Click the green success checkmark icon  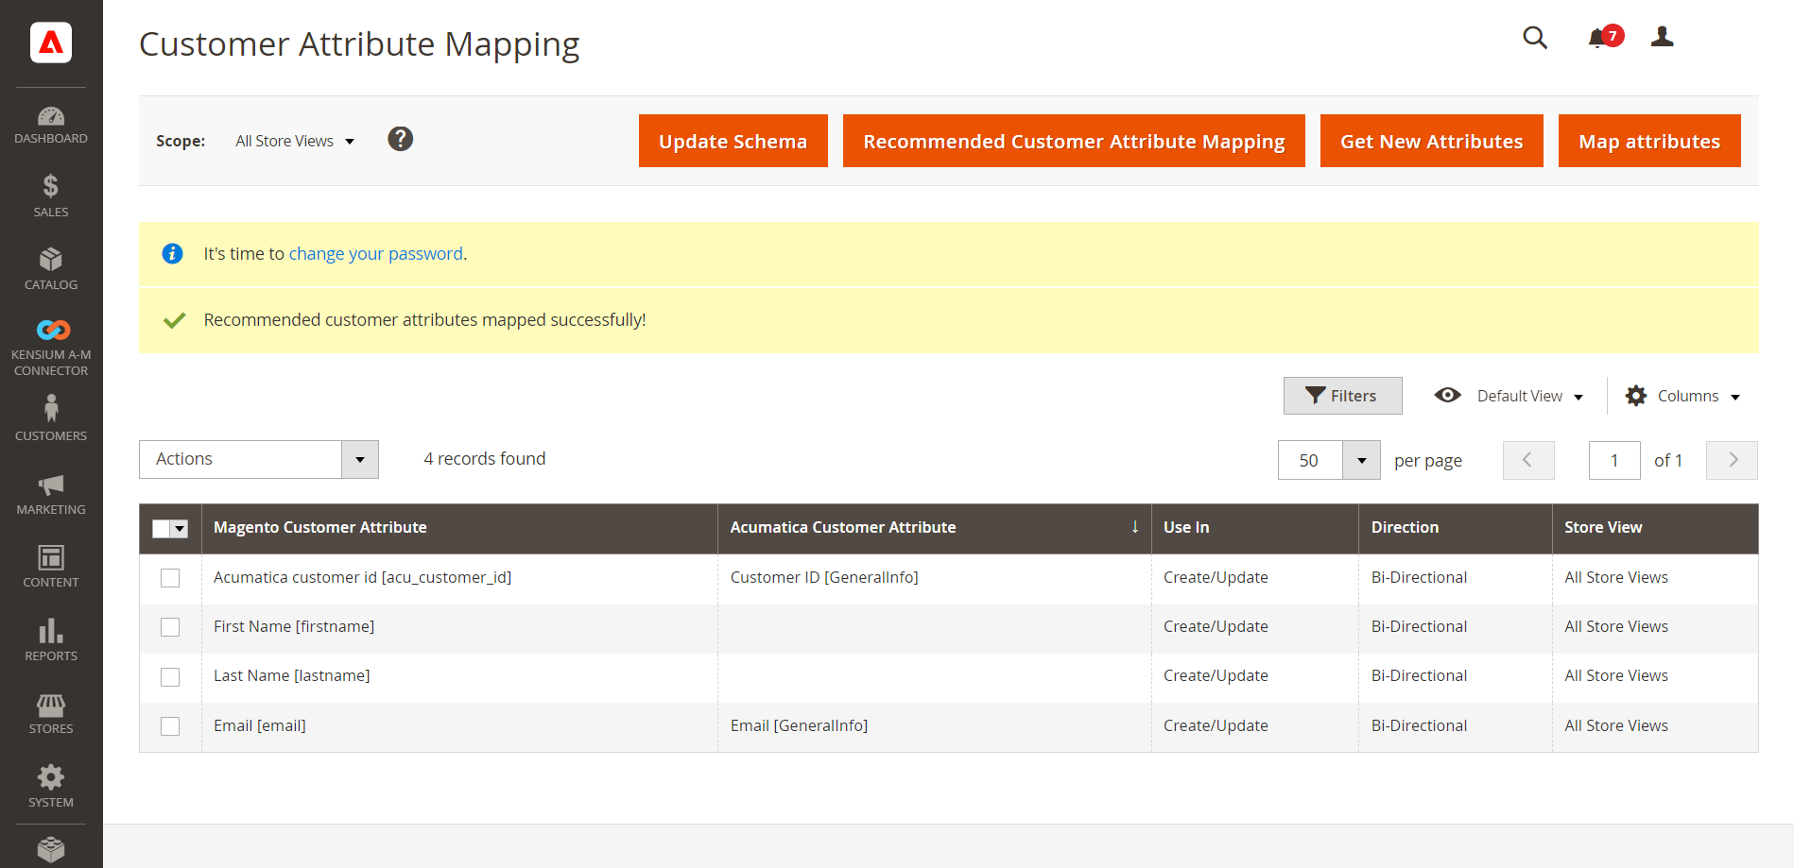tap(174, 320)
